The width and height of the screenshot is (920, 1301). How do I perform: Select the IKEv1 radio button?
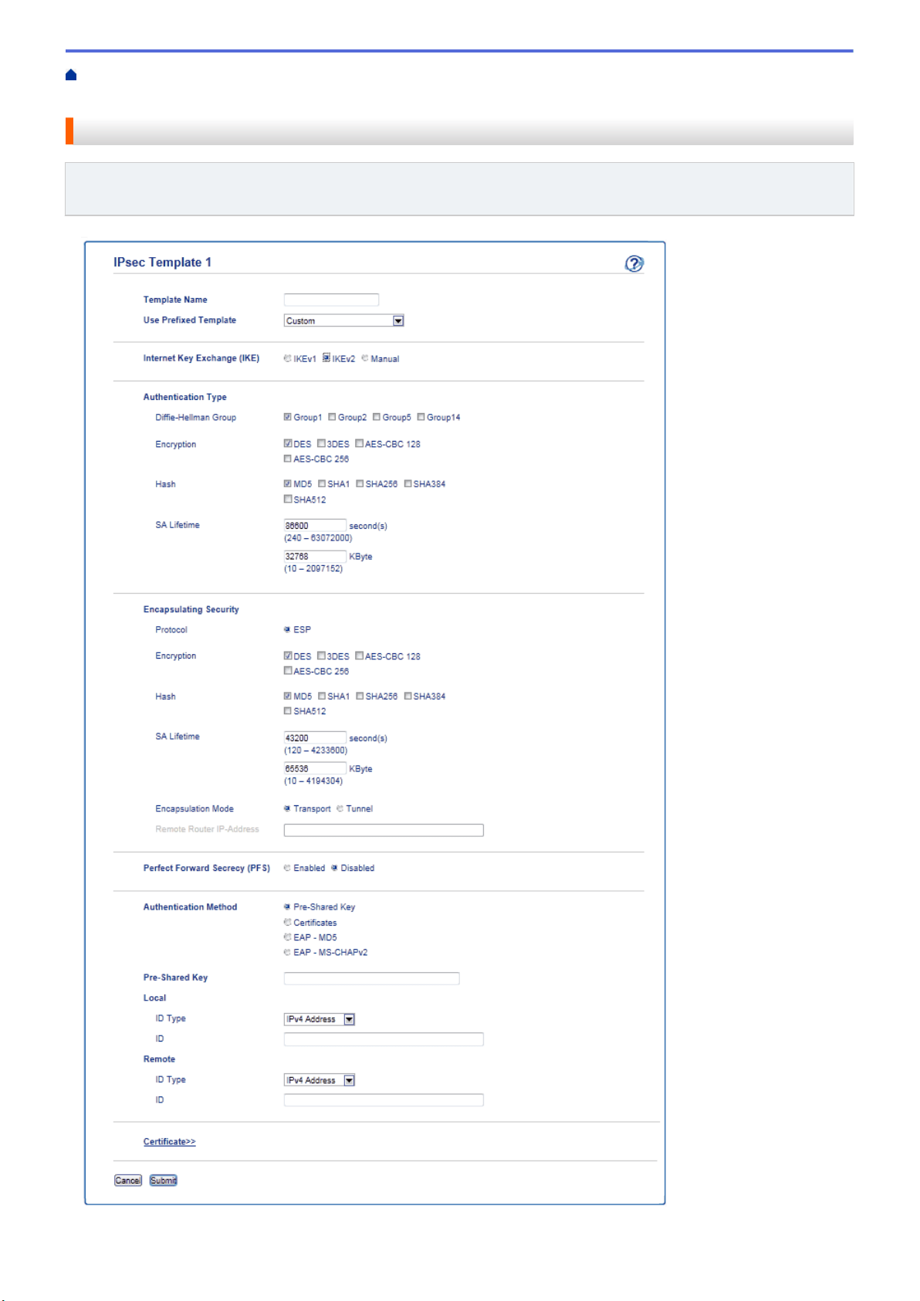[287, 358]
